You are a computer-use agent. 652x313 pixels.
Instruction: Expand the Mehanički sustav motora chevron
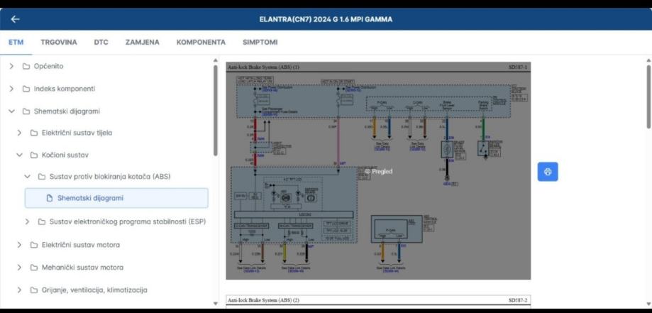click(x=19, y=267)
